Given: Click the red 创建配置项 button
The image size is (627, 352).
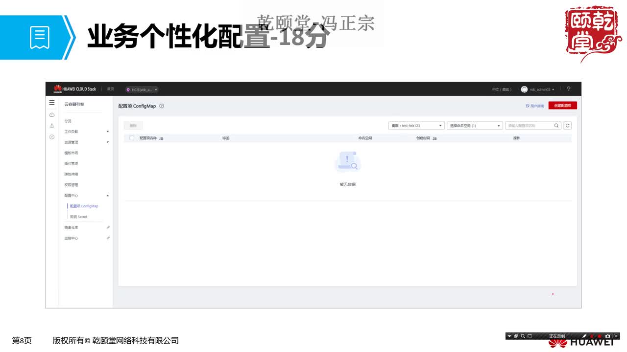Looking at the screenshot, I should (x=563, y=106).
